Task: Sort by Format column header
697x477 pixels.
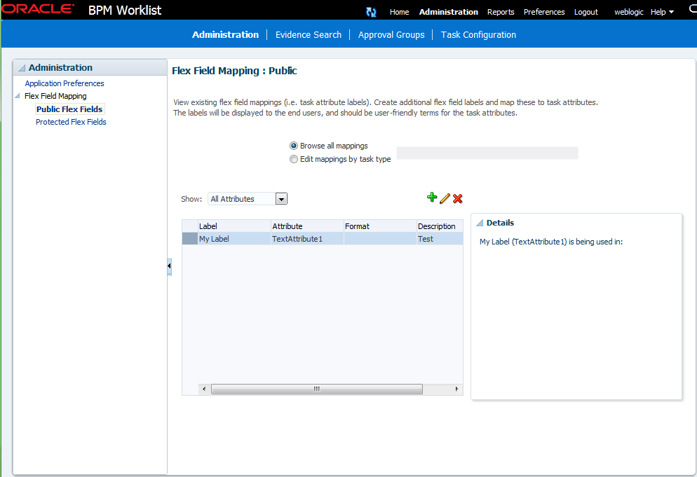Action: [380, 226]
